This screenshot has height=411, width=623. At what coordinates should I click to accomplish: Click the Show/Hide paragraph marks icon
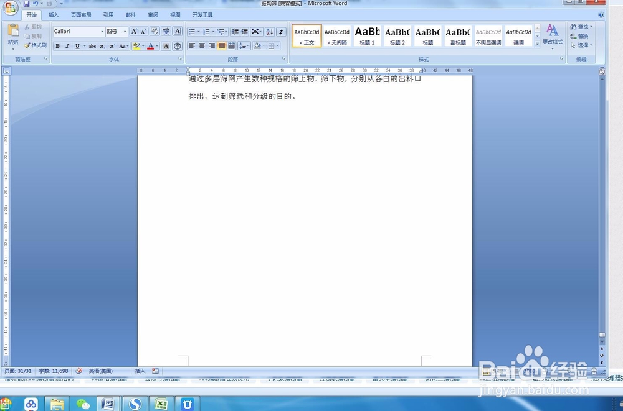pos(282,32)
